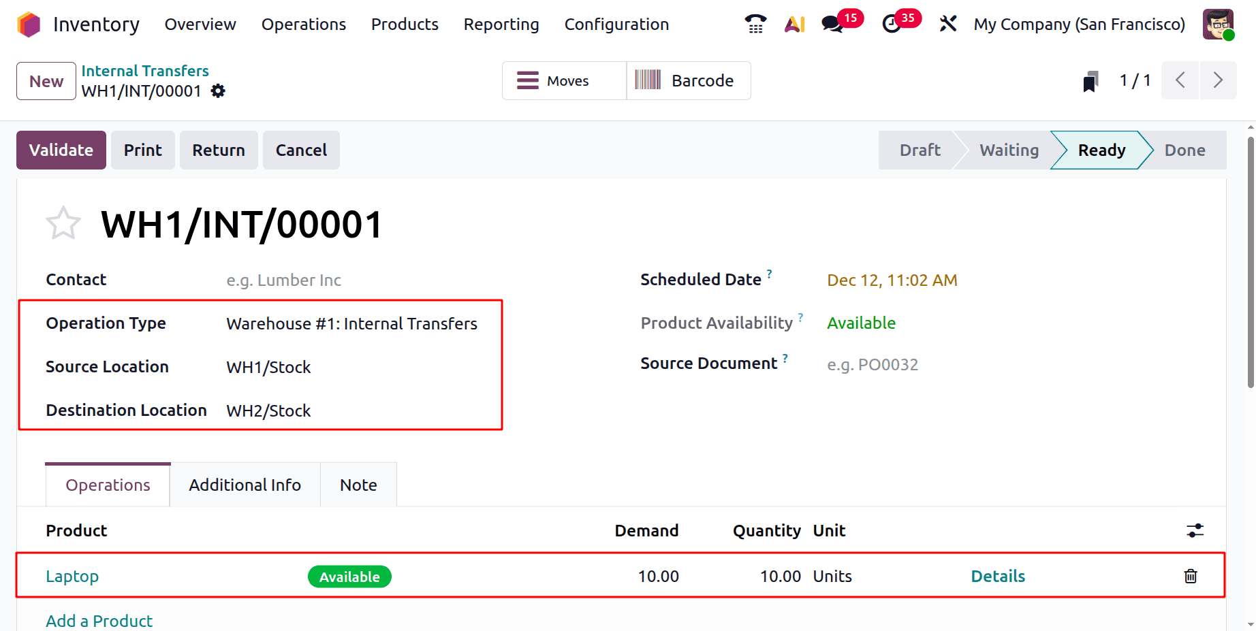This screenshot has height=631, width=1256.
Task: Switch to the Additional Info tab
Action: (245, 484)
